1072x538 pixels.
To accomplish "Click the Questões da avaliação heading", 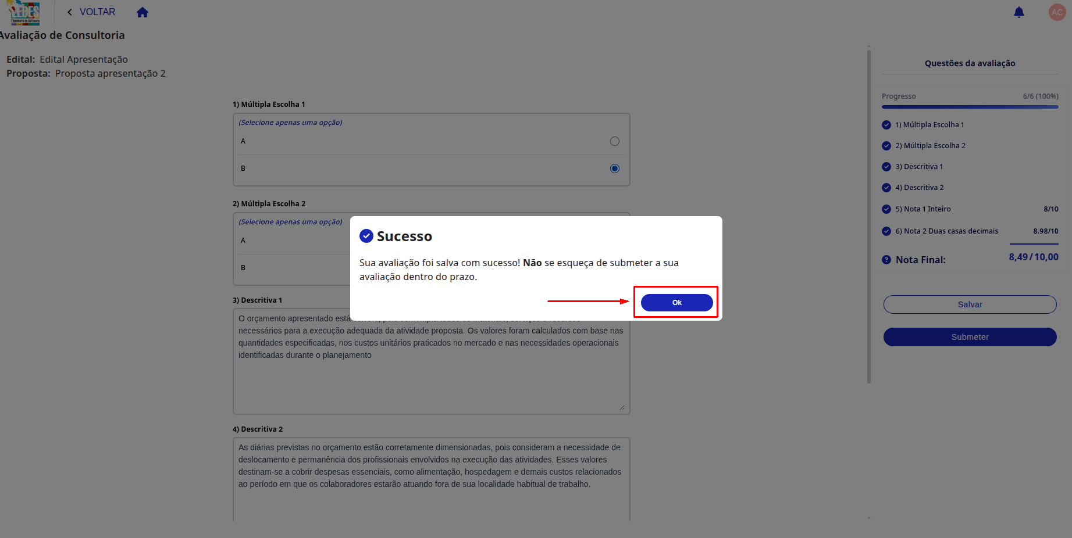I will 970,63.
